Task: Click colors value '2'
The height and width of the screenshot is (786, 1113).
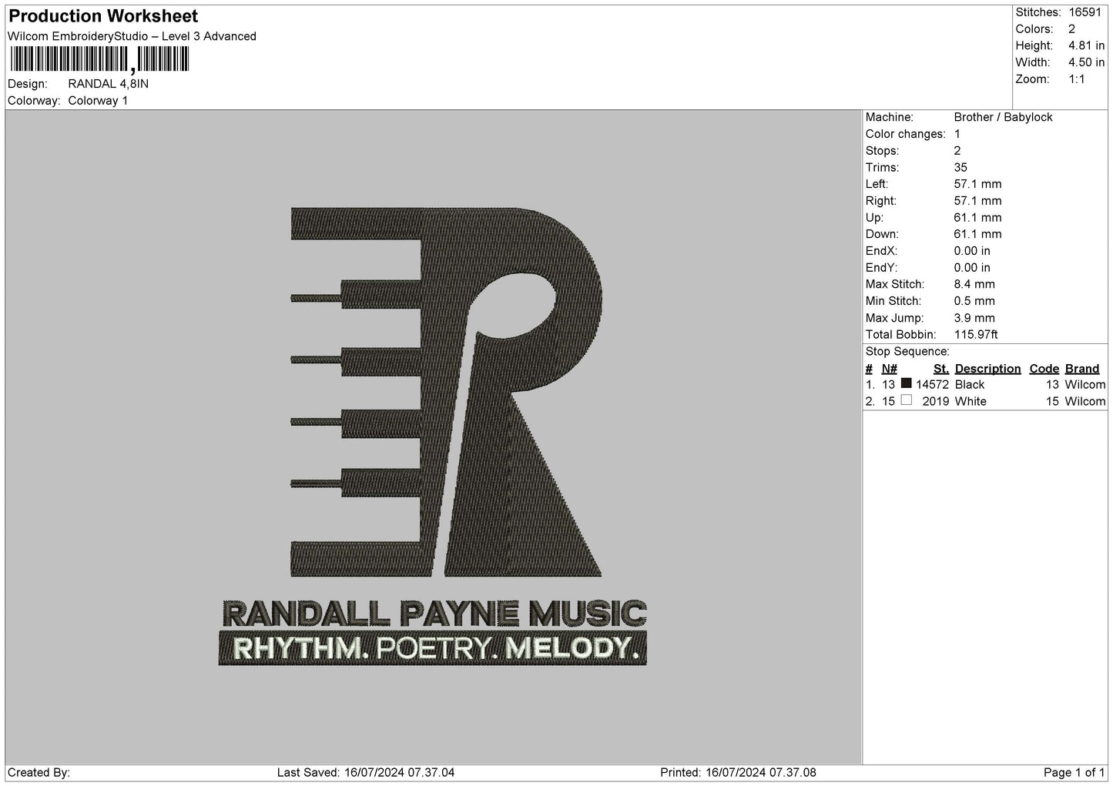Action: [1072, 29]
